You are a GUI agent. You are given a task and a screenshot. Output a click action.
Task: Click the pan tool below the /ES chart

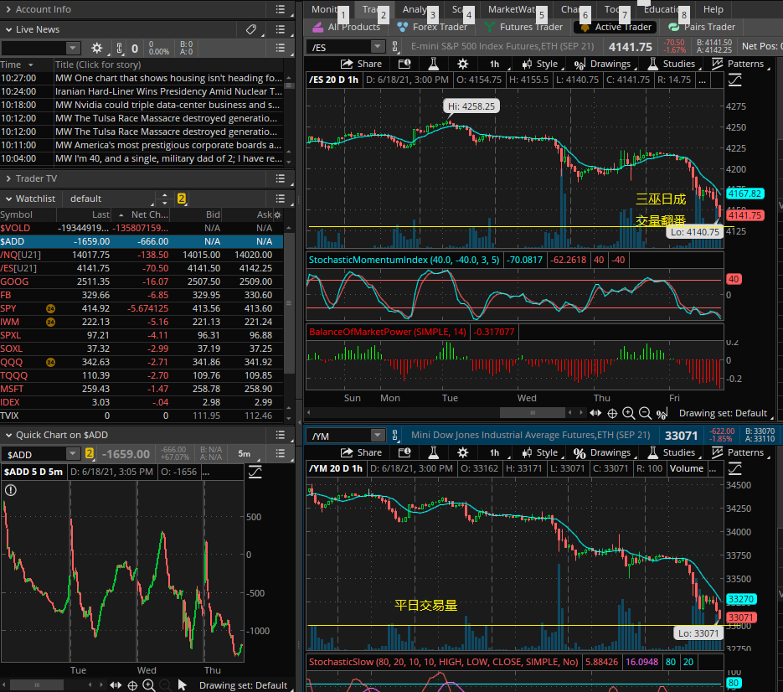click(x=595, y=413)
